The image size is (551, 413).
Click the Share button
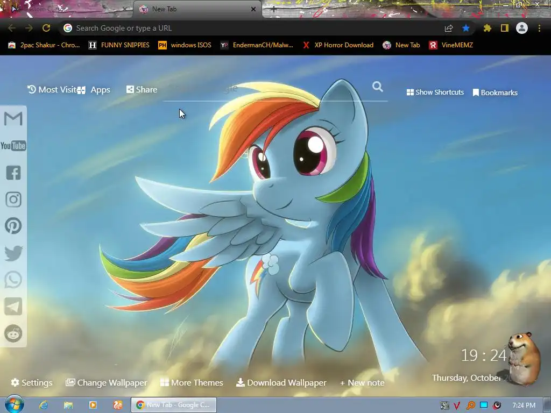(x=142, y=90)
